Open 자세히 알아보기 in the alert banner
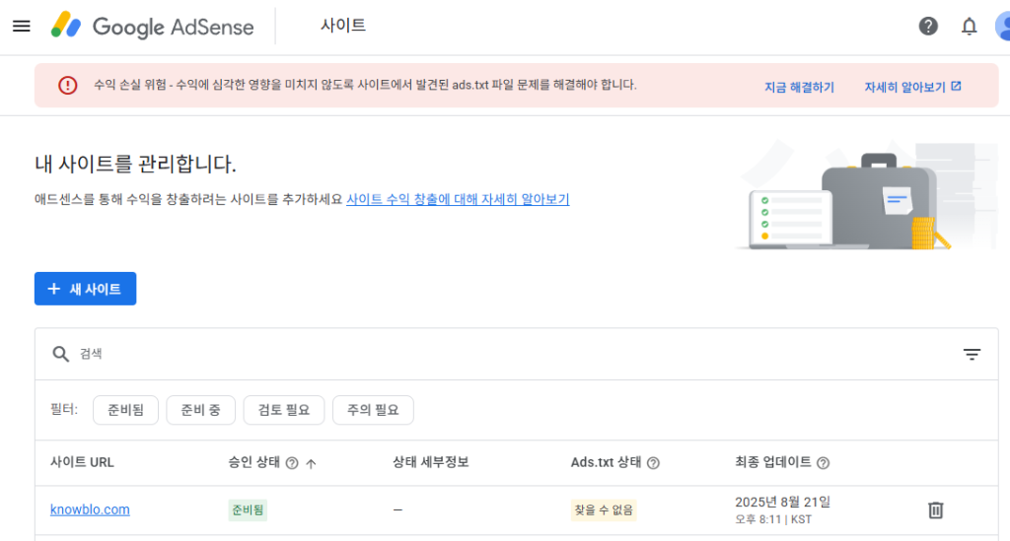 coord(911,87)
